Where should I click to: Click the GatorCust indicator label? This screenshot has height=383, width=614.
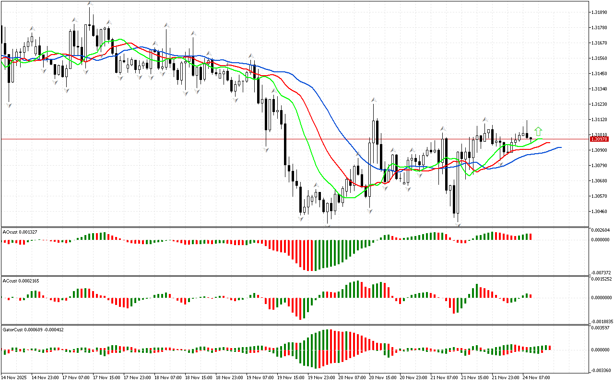click(33, 329)
